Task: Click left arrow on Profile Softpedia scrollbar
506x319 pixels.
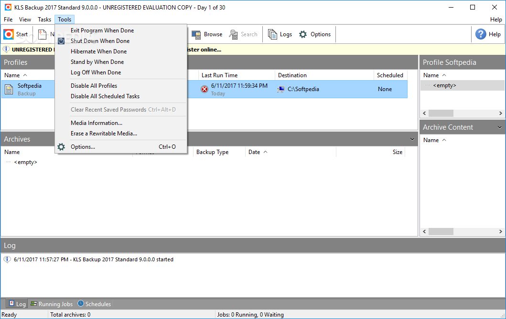Action: pyautogui.click(x=424, y=113)
